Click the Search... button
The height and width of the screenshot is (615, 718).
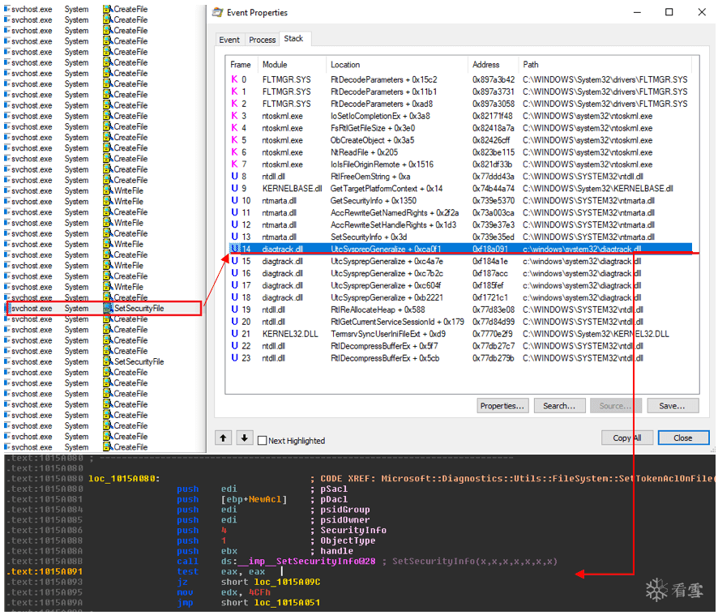point(559,406)
